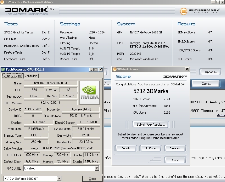The height and width of the screenshot is (182, 225).
Task: Click the "Settings" section heading
Action: click(70, 24)
